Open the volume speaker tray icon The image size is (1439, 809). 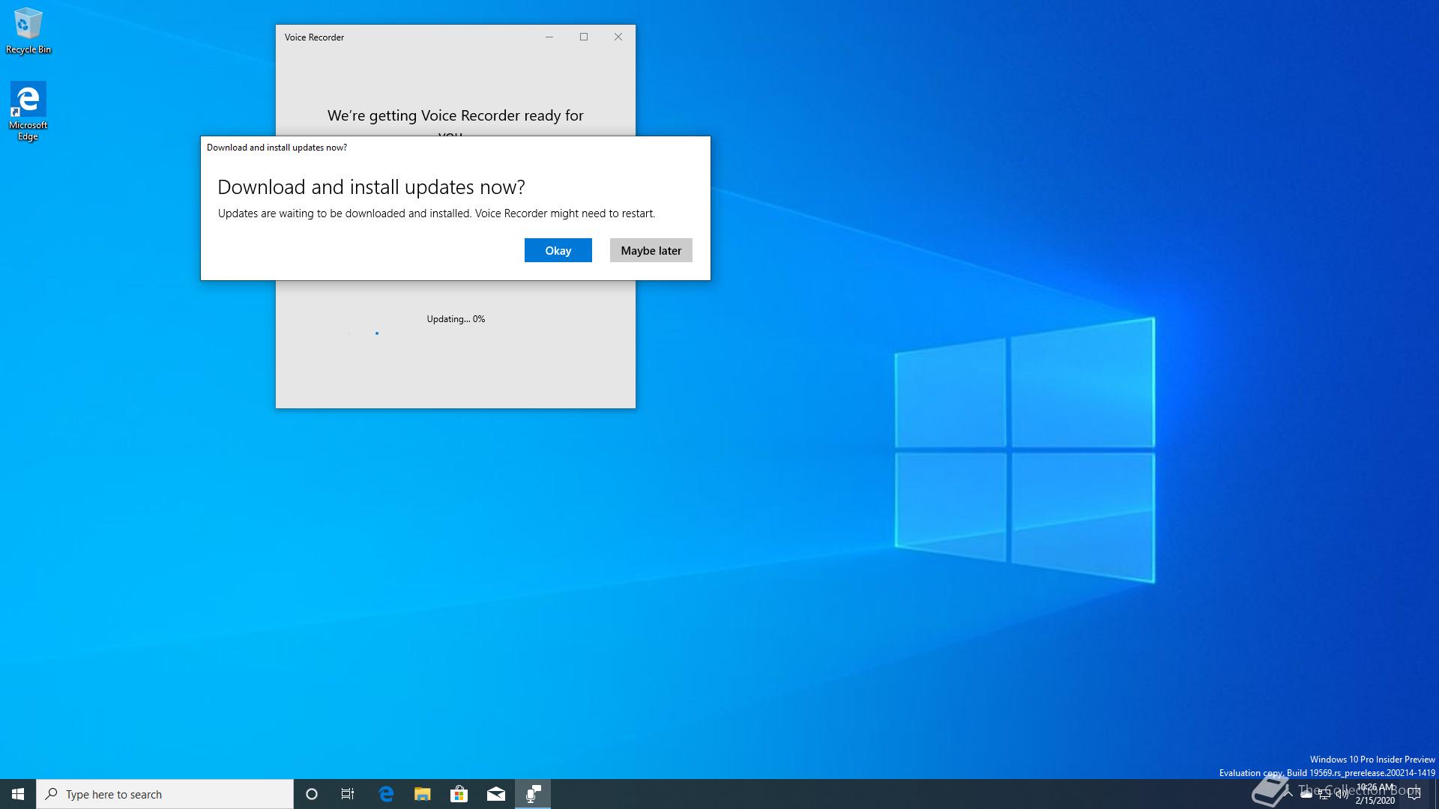coord(1342,794)
